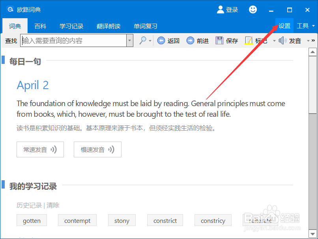The width and height of the screenshot is (318, 239).
Task: Look up the word reiterate
Action: [x=260, y=220]
